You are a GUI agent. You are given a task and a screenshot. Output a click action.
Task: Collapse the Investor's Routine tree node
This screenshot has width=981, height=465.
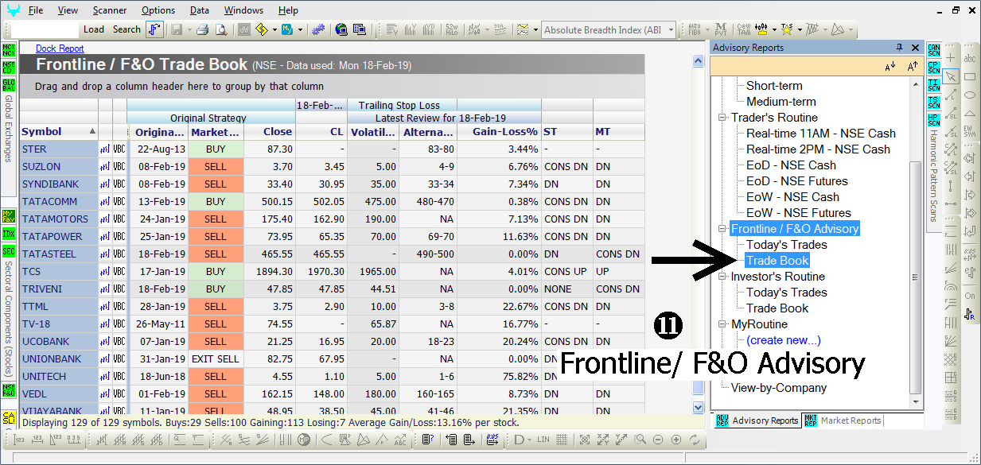[723, 277]
